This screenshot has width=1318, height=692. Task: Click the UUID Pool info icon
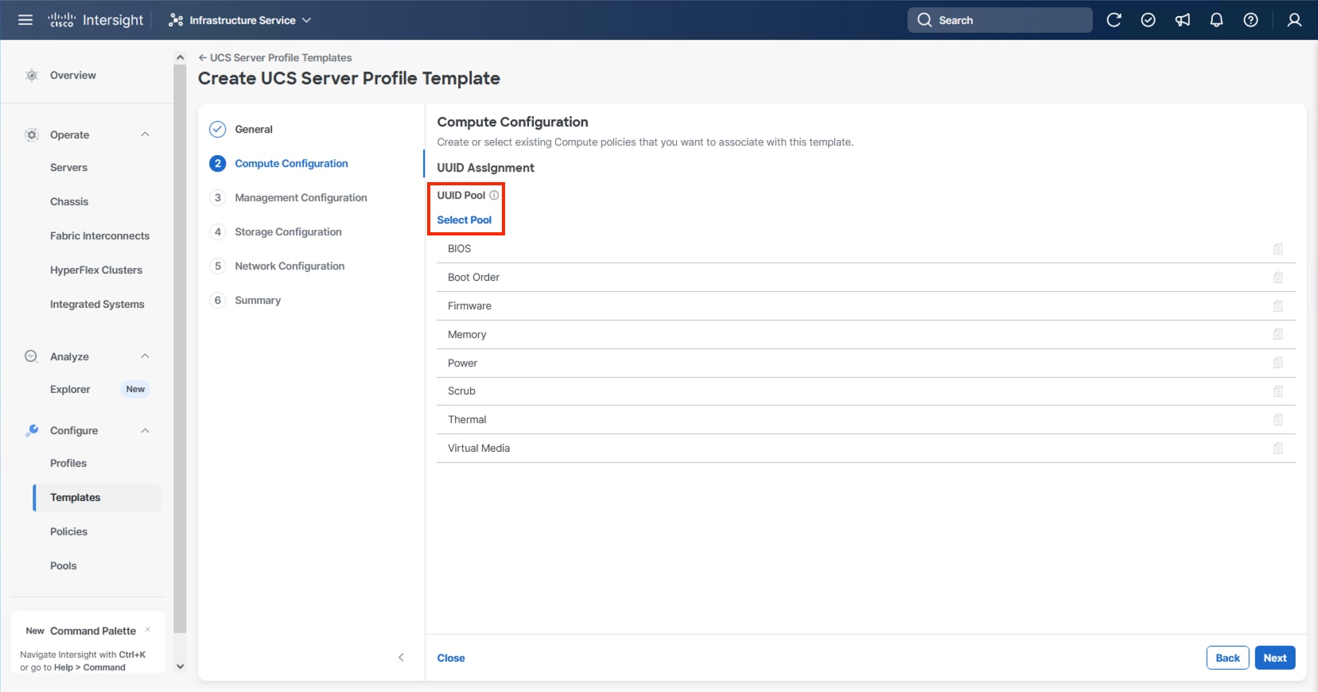tap(494, 195)
